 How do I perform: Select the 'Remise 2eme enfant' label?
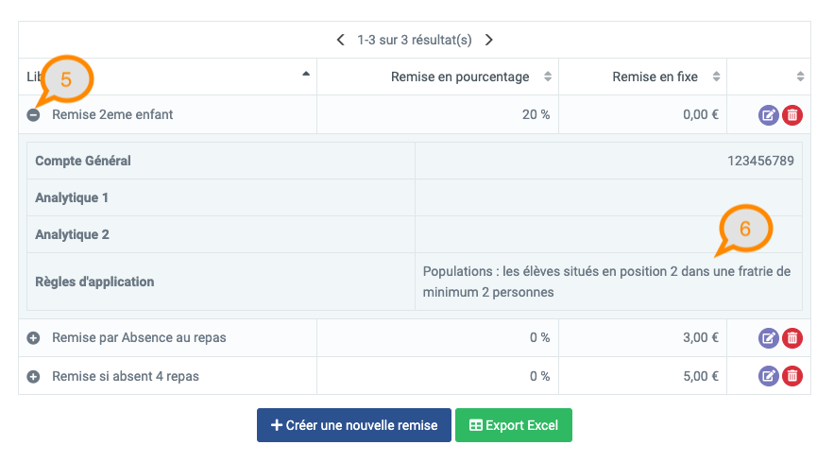pos(112,114)
